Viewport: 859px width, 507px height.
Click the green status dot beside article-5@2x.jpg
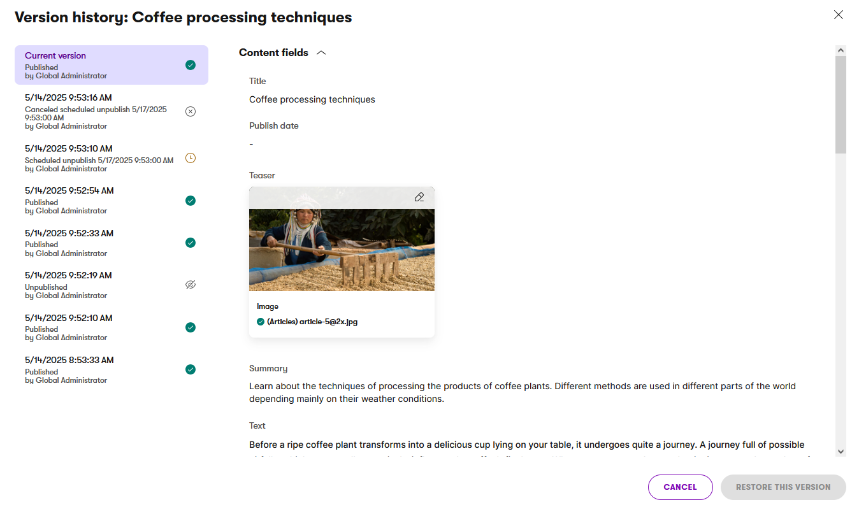coord(261,322)
